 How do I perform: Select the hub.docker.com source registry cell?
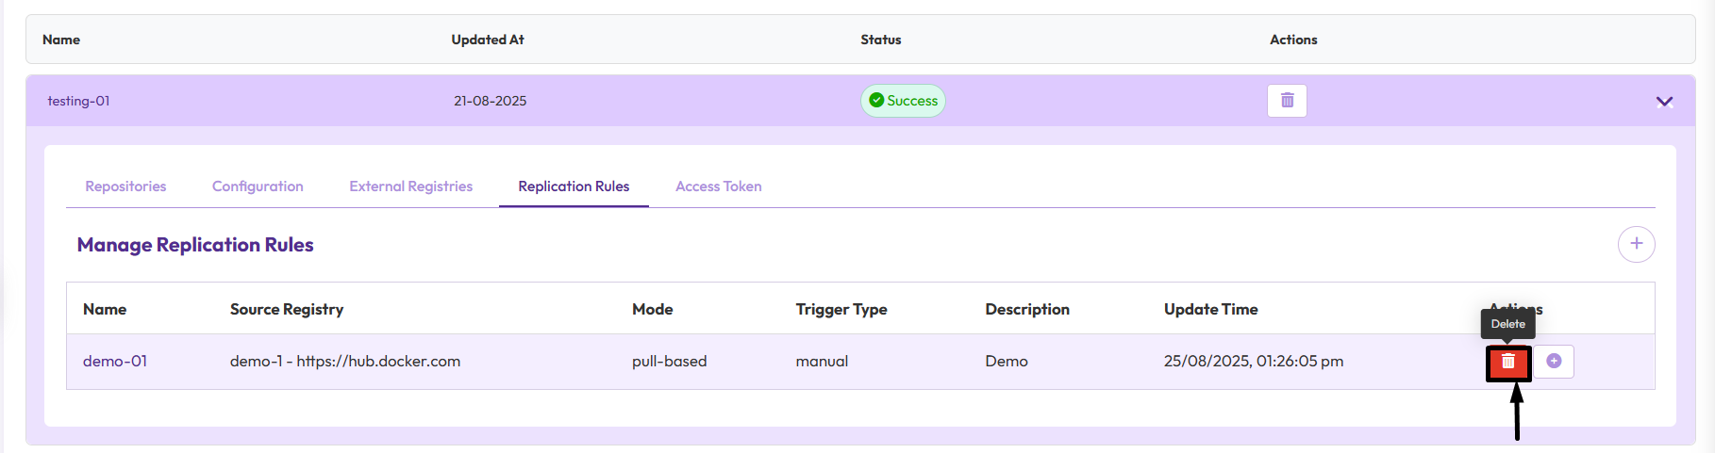[x=345, y=362]
